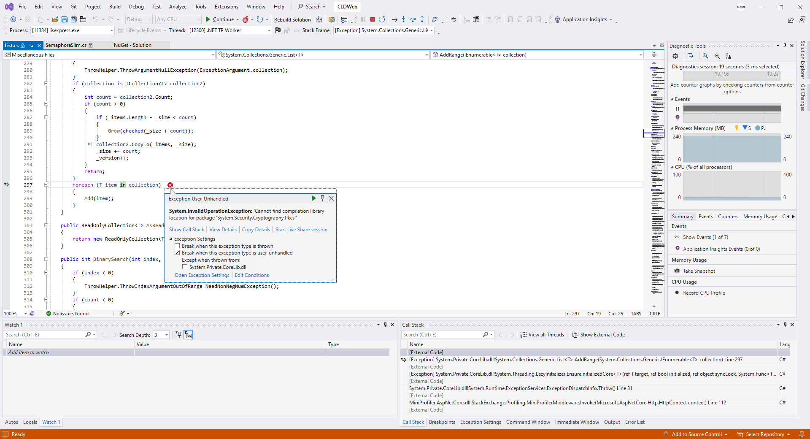Viewport: 810px width, 439px height.
Task: Click the Show Call Stack link
Action: click(x=186, y=230)
